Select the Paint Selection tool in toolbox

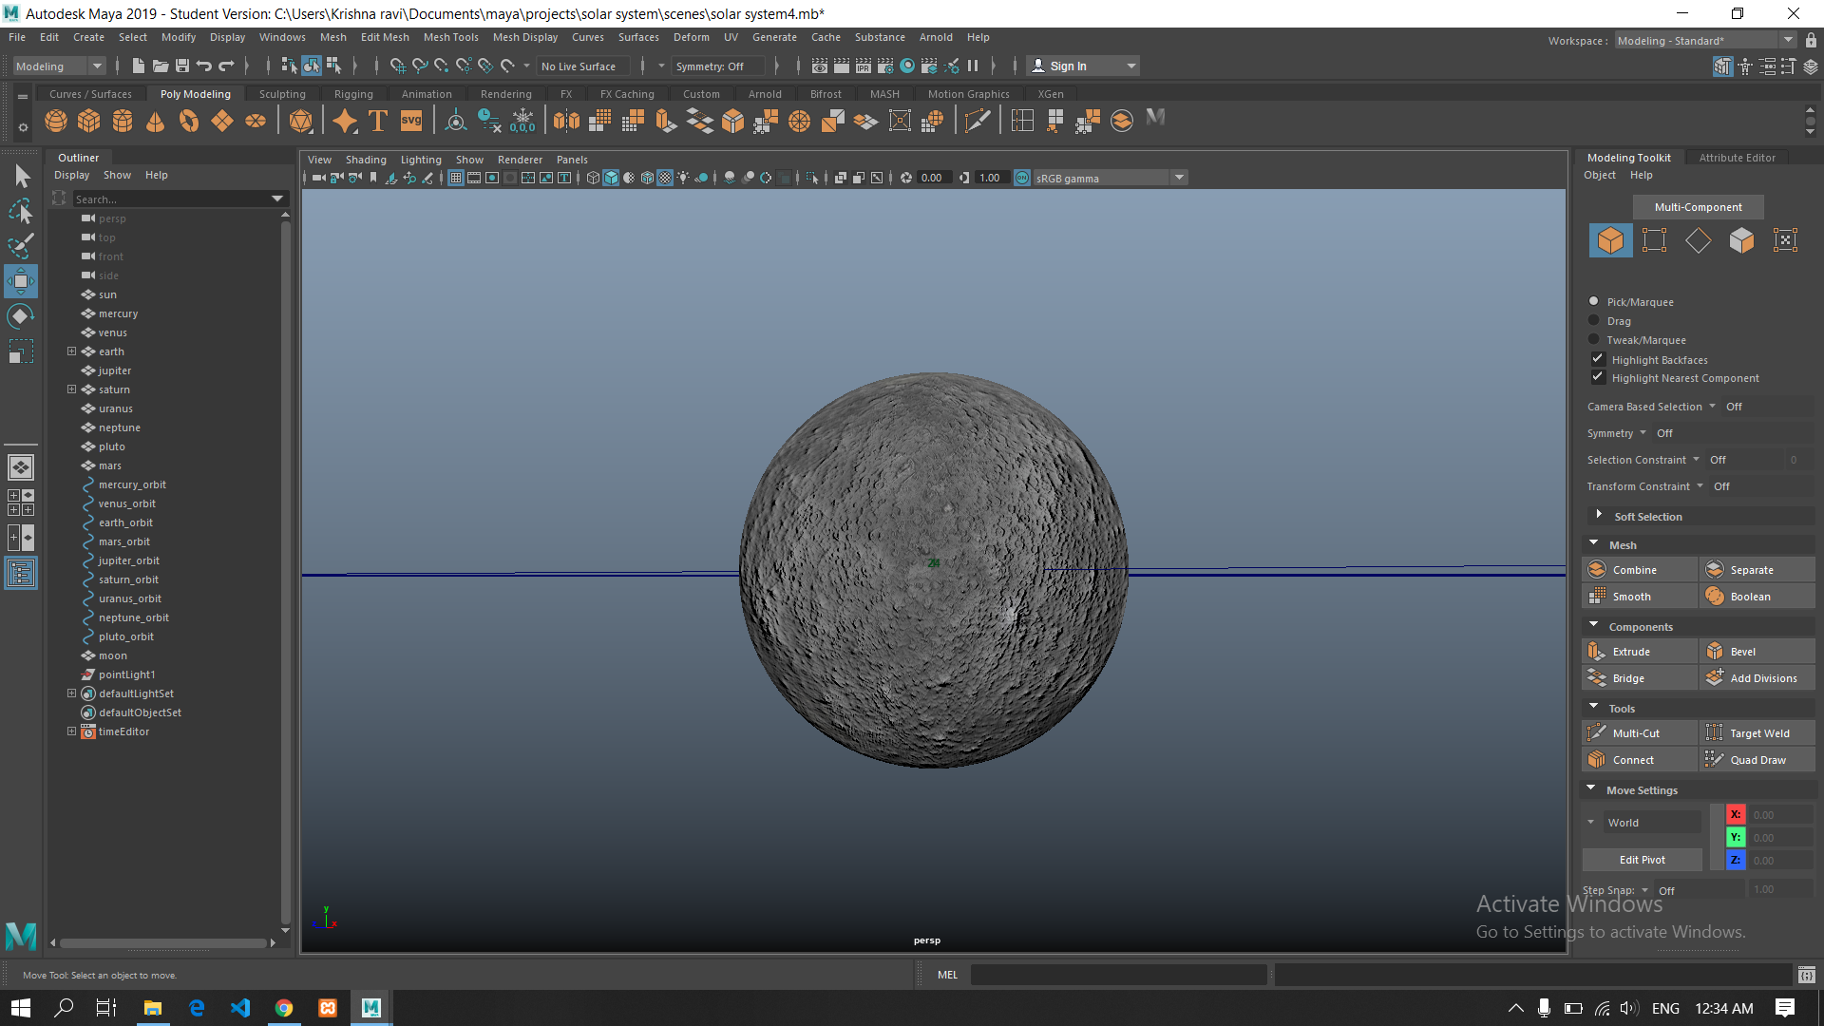coord(20,245)
